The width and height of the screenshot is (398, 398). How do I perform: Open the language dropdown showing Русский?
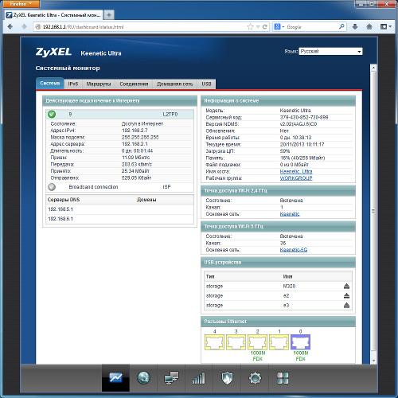coord(330,51)
